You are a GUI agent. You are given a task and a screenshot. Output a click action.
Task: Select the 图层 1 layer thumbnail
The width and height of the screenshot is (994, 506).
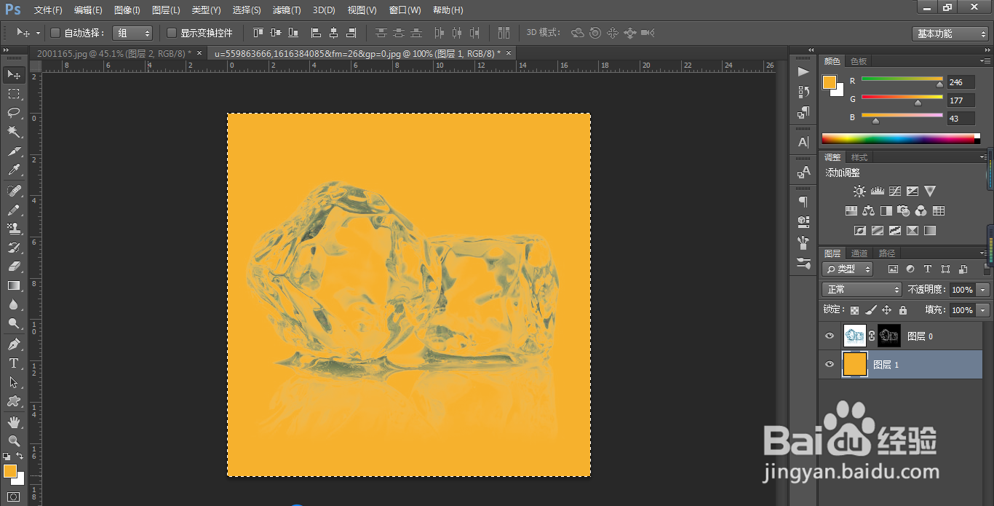[x=854, y=364]
